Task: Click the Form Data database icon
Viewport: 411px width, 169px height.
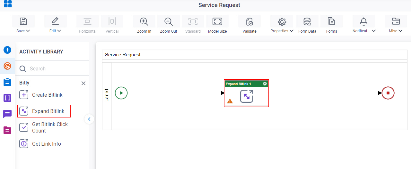Action: click(307, 21)
